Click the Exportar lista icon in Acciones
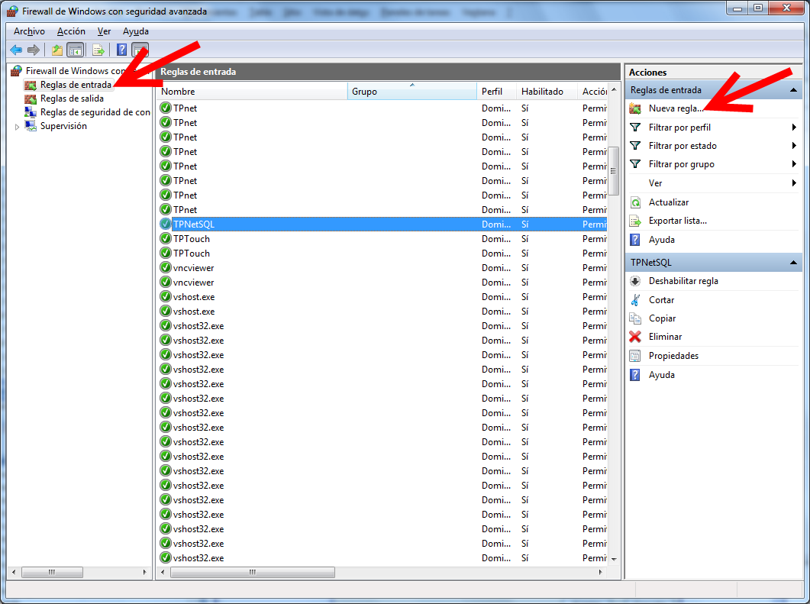The height and width of the screenshot is (604, 810). pyautogui.click(x=635, y=221)
